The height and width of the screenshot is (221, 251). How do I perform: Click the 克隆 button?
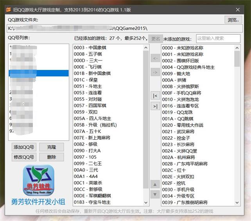click(x=52, y=147)
